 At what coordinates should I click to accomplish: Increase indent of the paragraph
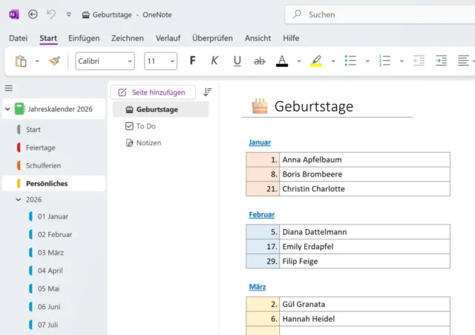click(441, 61)
